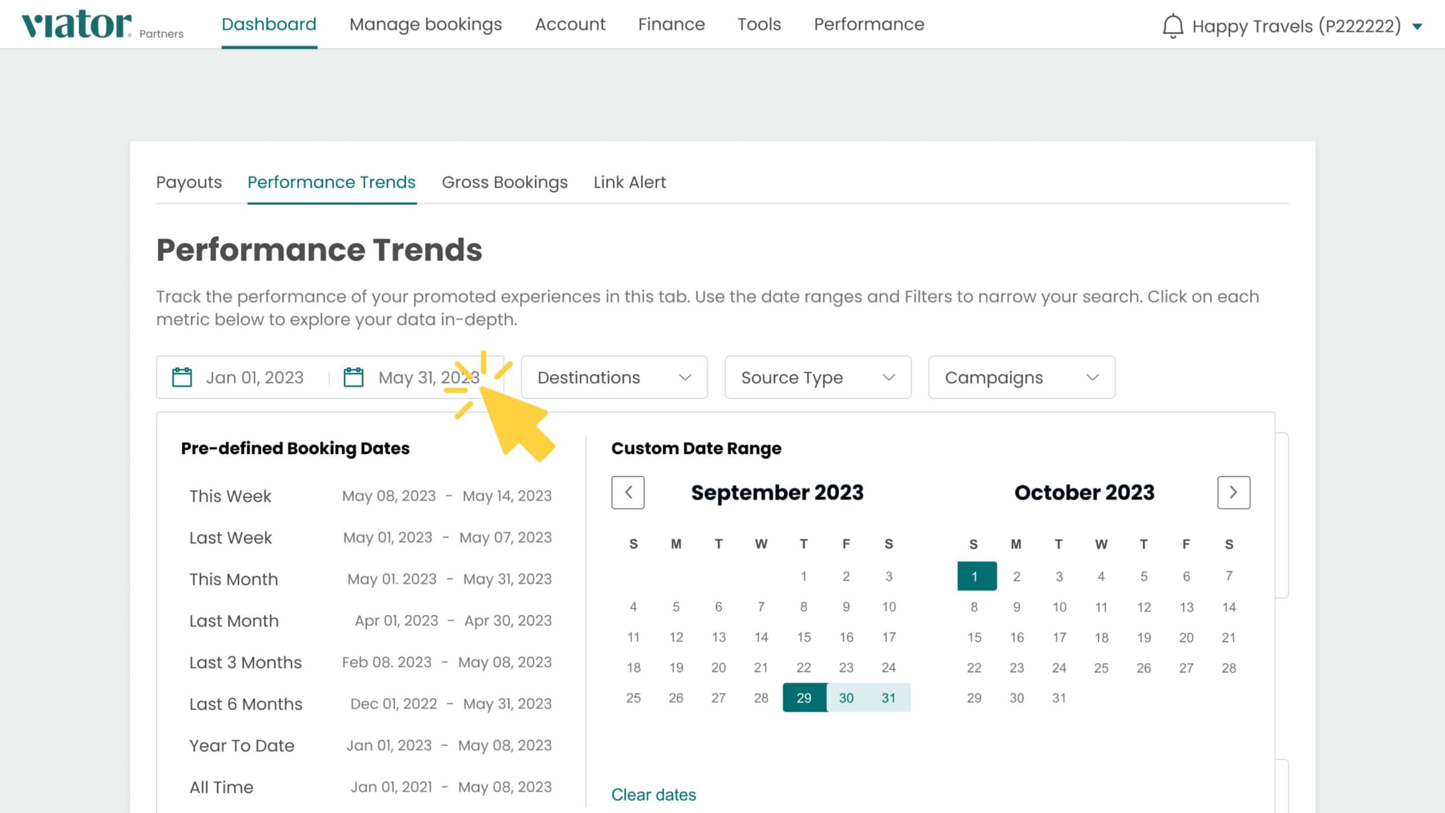Viewport: 1445px width, 813px height.
Task: Switch to the Link Alert tab
Action: (629, 182)
